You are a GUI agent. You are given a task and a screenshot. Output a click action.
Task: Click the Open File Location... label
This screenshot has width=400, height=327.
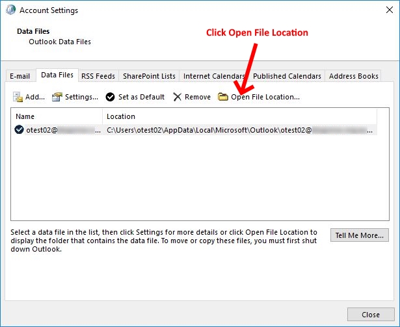click(265, 97)
